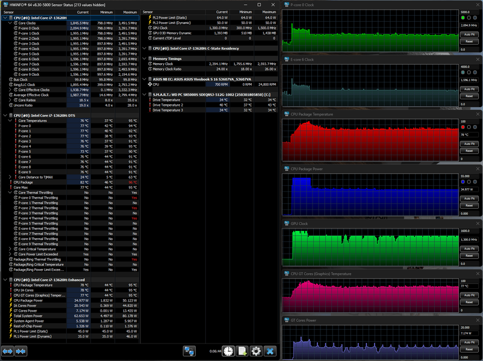The height and width of the screenshot is (361, 483).
Task: Click the expand columns arrows icon
Action: pos(8,351)
